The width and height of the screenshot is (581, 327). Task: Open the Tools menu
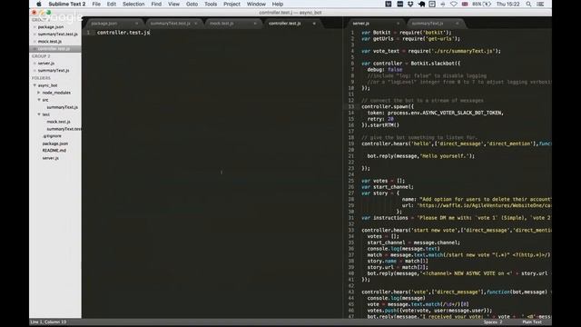click(211, 4)
